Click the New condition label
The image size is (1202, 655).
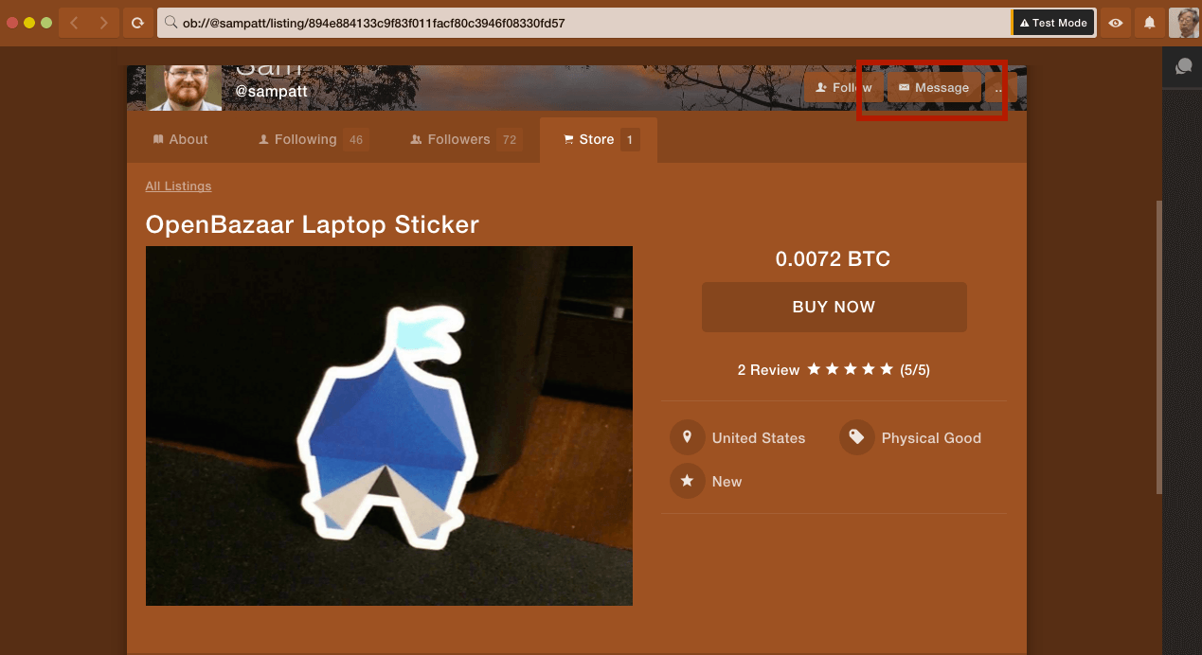(727, 482)
